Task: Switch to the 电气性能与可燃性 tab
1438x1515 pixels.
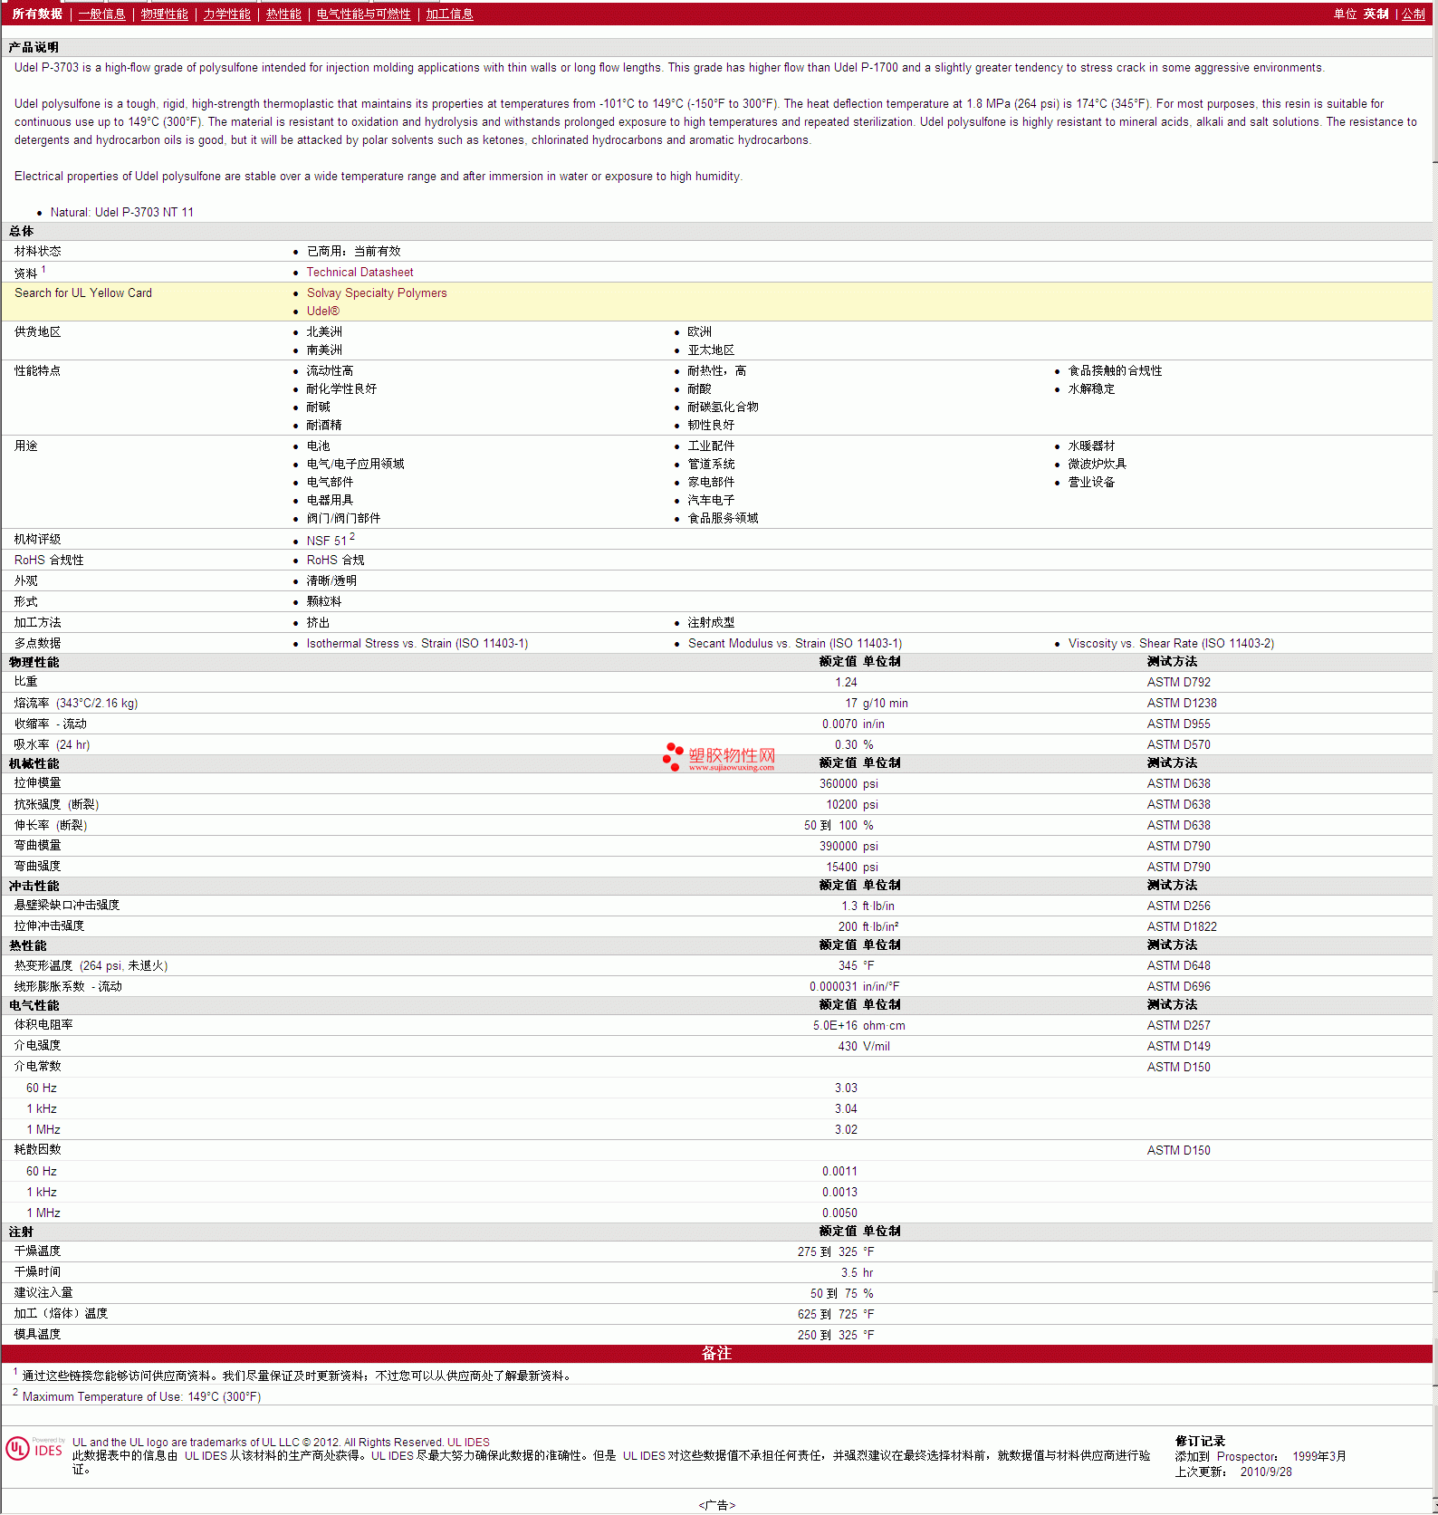Action: pyautogui.click(x=364, y=14)
